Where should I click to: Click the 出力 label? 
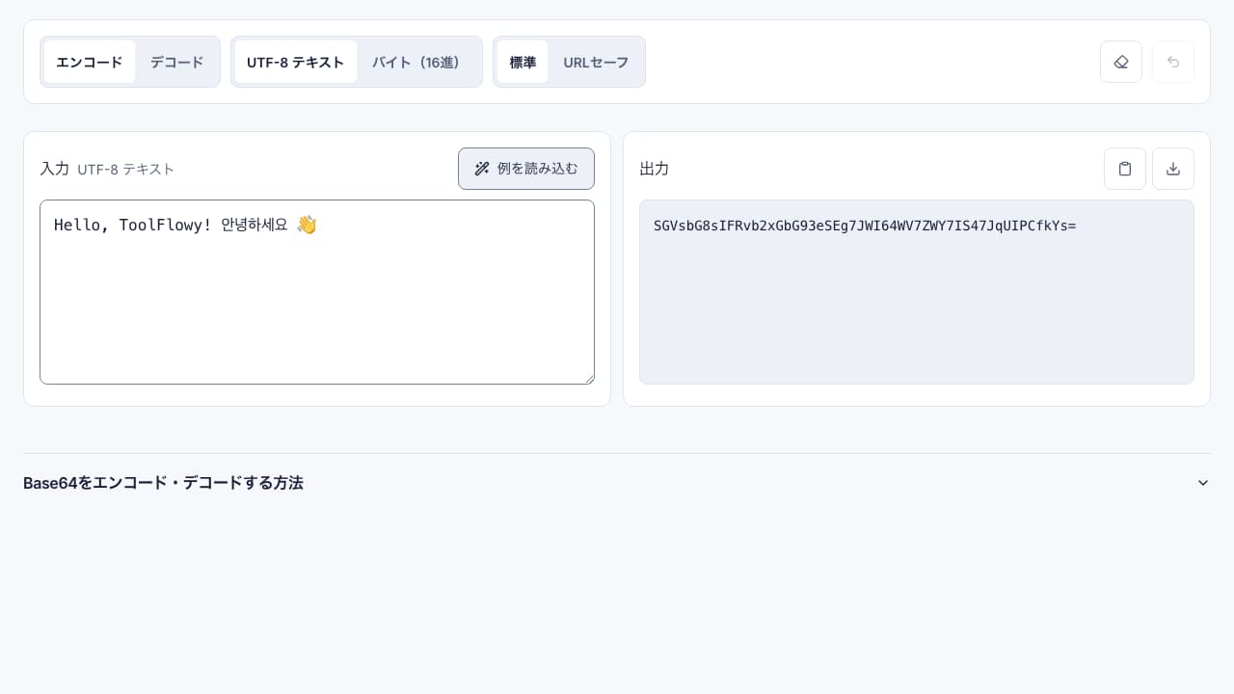click(x=655, y=169)
